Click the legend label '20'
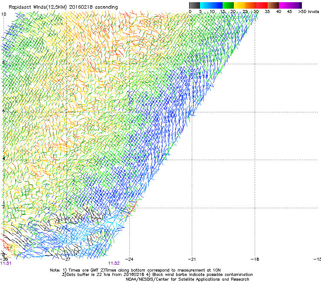Screen dimensions: 321x282 point(233,12)
